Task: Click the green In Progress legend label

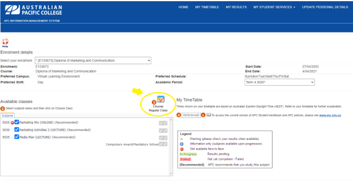Action: 188,154
